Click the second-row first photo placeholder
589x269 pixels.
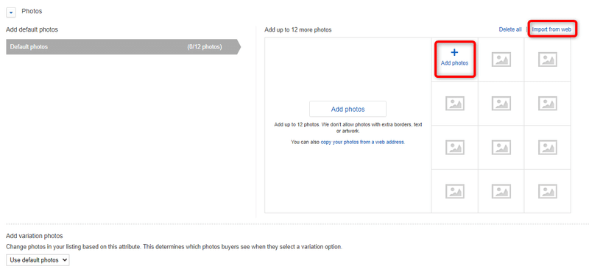(x=455, y=103)
